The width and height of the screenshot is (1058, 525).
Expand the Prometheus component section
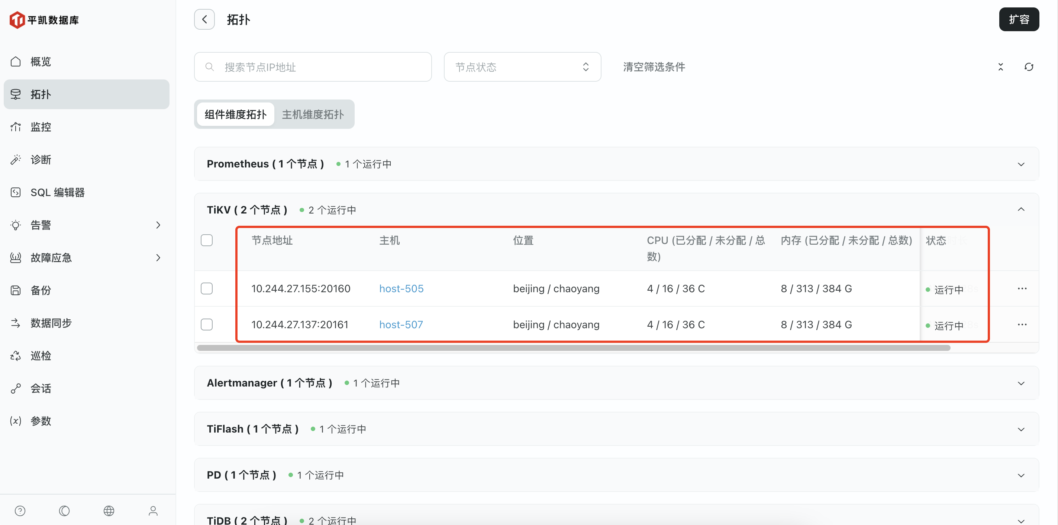(1020, 164)
